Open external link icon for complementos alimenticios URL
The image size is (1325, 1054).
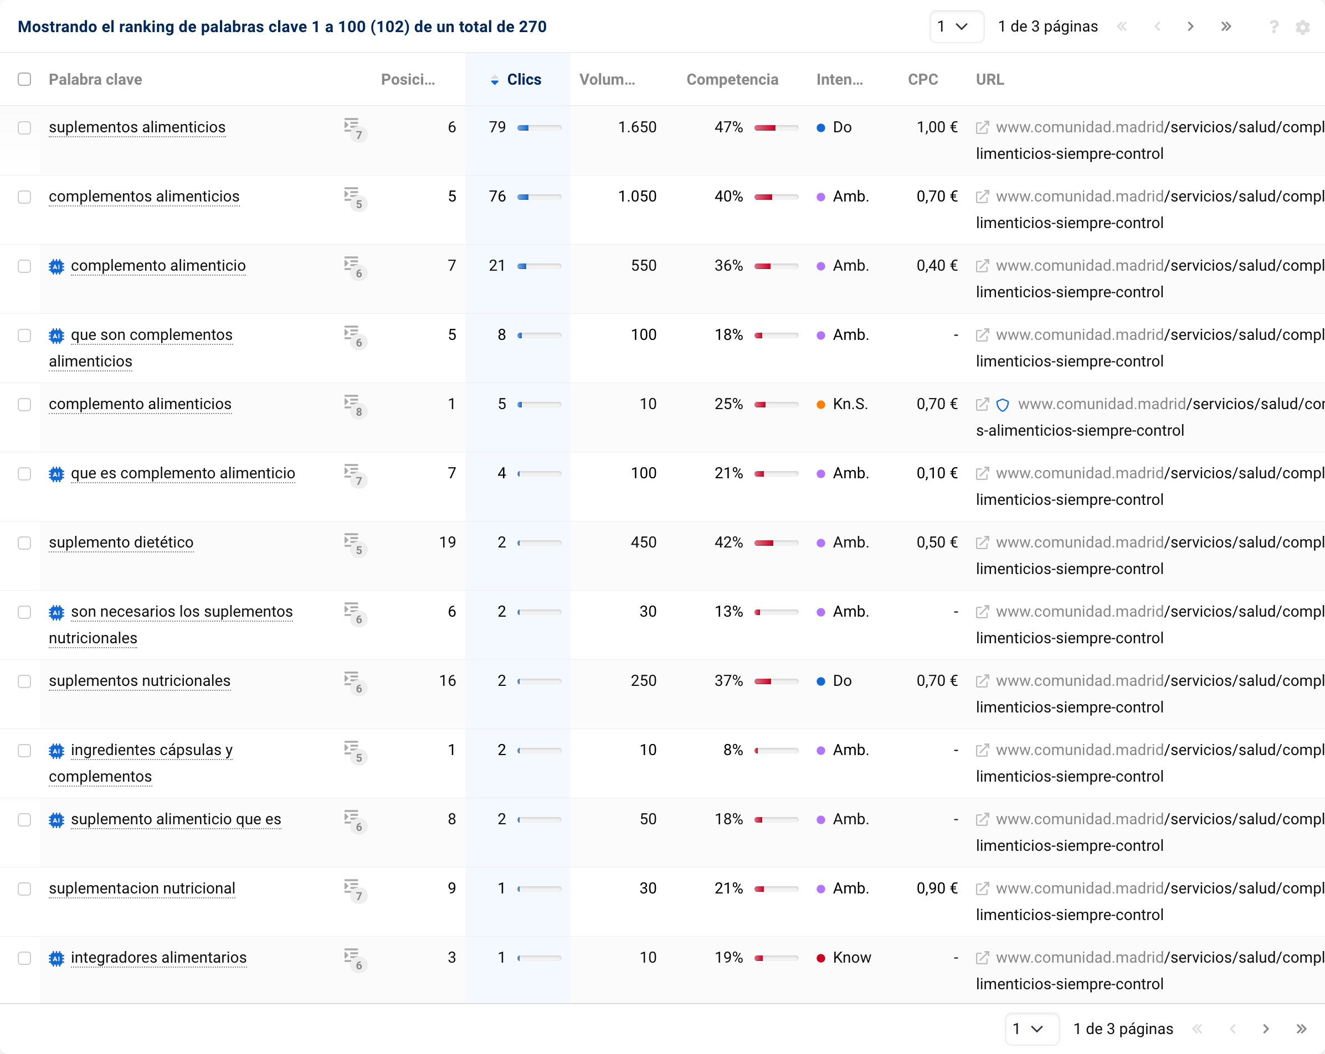coord(982,197)
